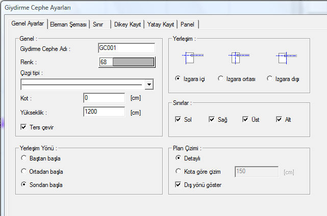Screen dimensions: 327x216
Task: Choose the Kota göre çizim option
Action: point(178,171)
